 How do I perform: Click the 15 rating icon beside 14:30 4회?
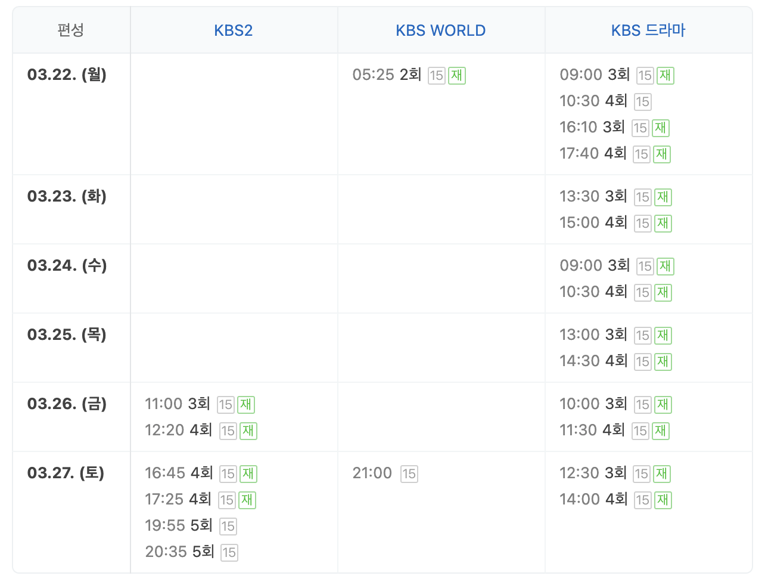tap(642, 362)
